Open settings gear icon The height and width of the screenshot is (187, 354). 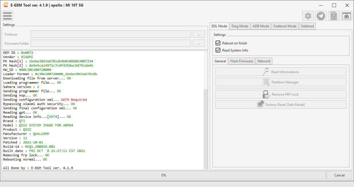(308, 16)
